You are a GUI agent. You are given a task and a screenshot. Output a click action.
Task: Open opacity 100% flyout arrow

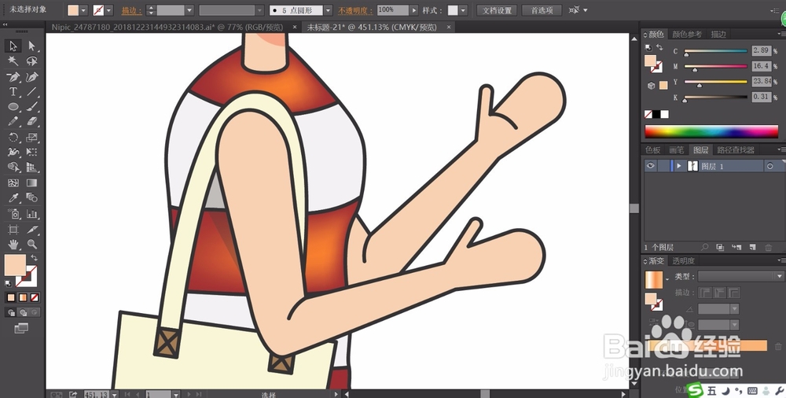[x=414, y=10]
